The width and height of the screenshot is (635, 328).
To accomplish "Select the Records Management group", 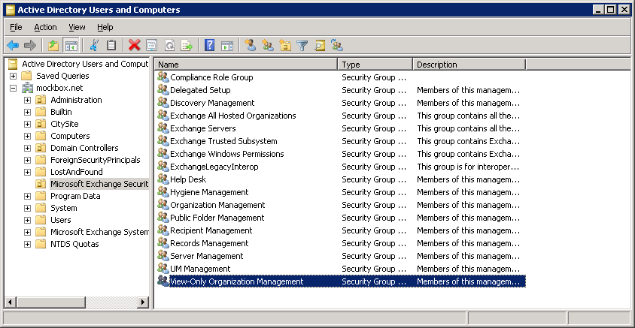I will 209,243.
